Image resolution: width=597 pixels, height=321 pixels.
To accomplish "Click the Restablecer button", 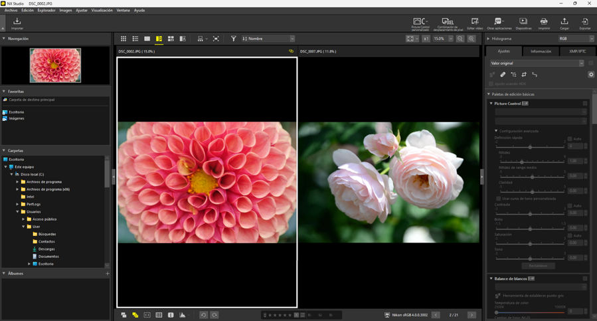I will (538, 266).
